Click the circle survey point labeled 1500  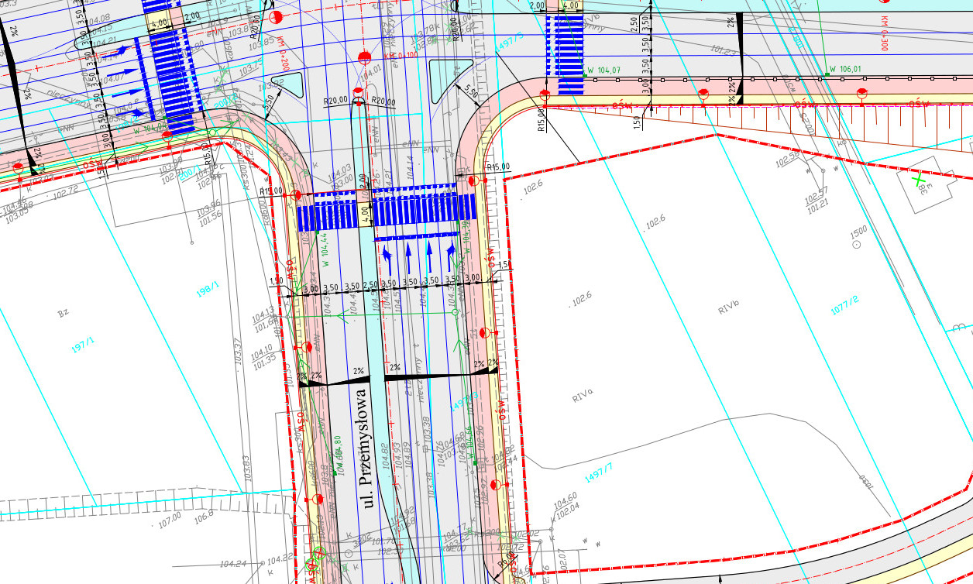pos(857,245)
